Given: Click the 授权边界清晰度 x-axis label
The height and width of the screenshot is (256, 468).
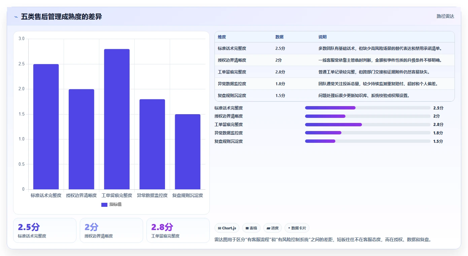Looking at the screenshot, I should click(81, 195).
